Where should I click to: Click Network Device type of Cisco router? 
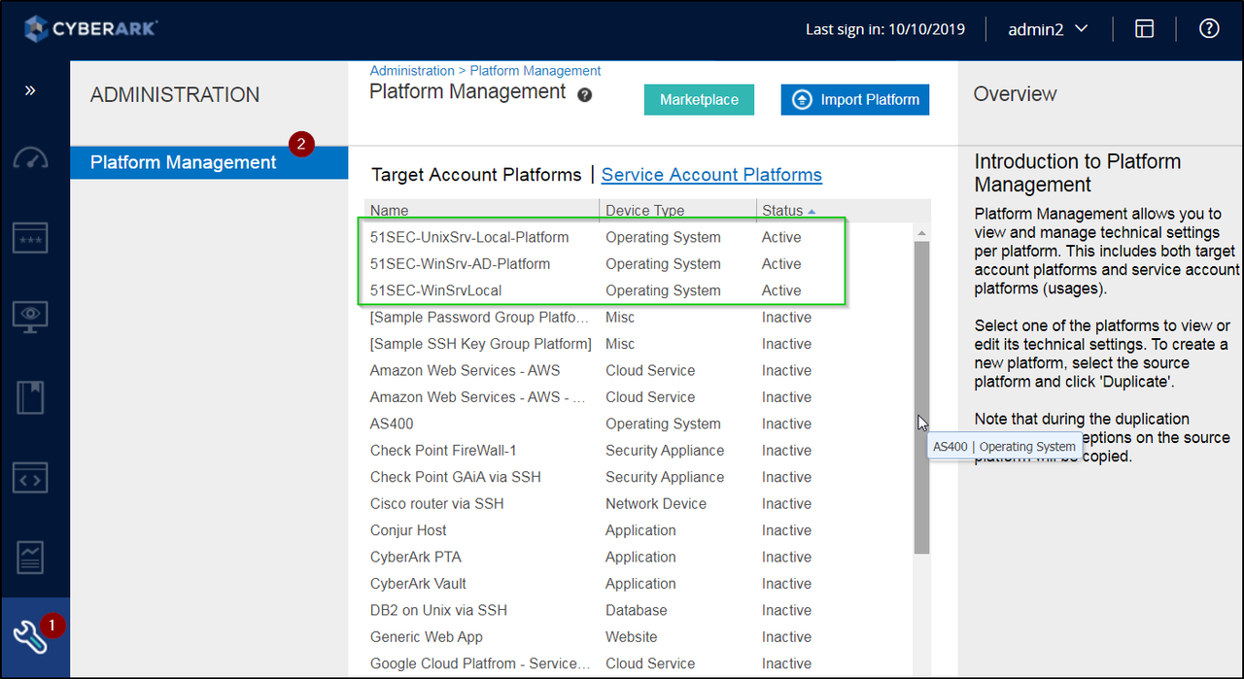[x=656, y=504]
